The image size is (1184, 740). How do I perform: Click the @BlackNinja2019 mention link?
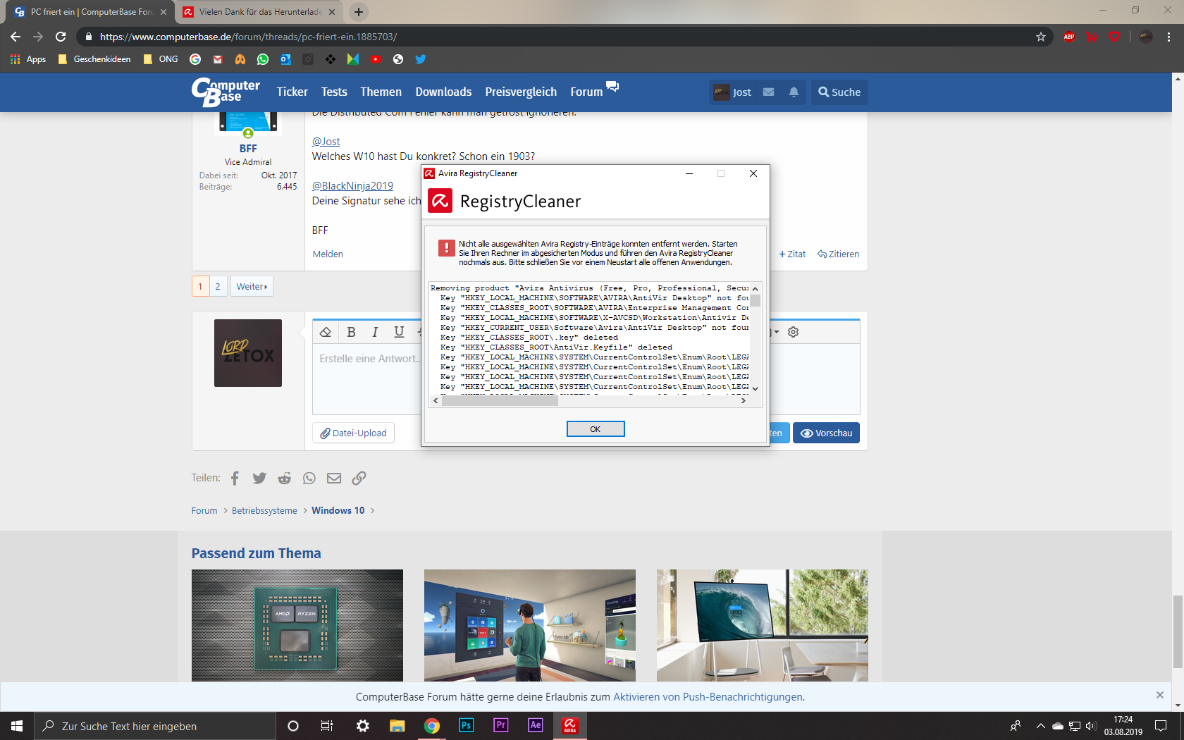tap(353, 186)
